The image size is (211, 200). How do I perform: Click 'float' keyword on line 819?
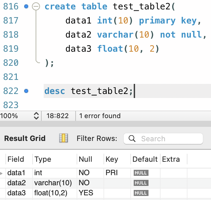pyautogui.click(x=110, y=49)
